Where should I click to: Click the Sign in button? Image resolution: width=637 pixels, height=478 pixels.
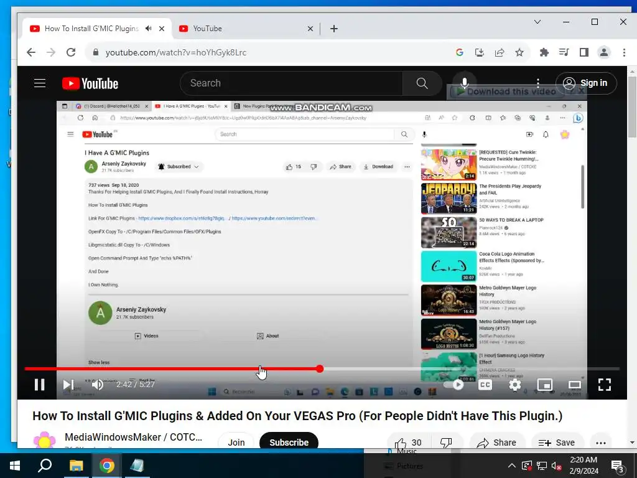(x=586, y=83)
